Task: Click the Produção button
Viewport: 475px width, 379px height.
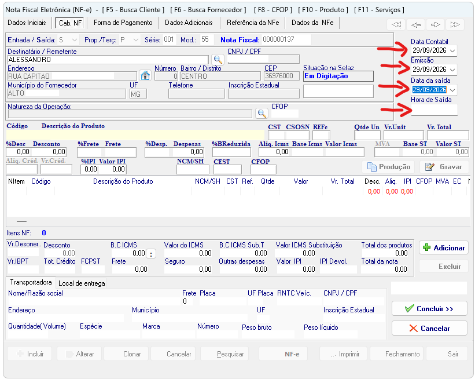Action: [388, 167]
